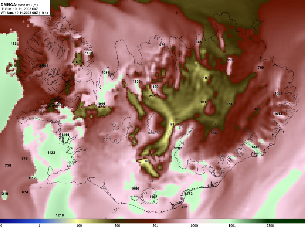Image resolution: width=305 pixels, height=228 pixels.
Task: Click the legend label 1
Action: (x=39, y=226)
